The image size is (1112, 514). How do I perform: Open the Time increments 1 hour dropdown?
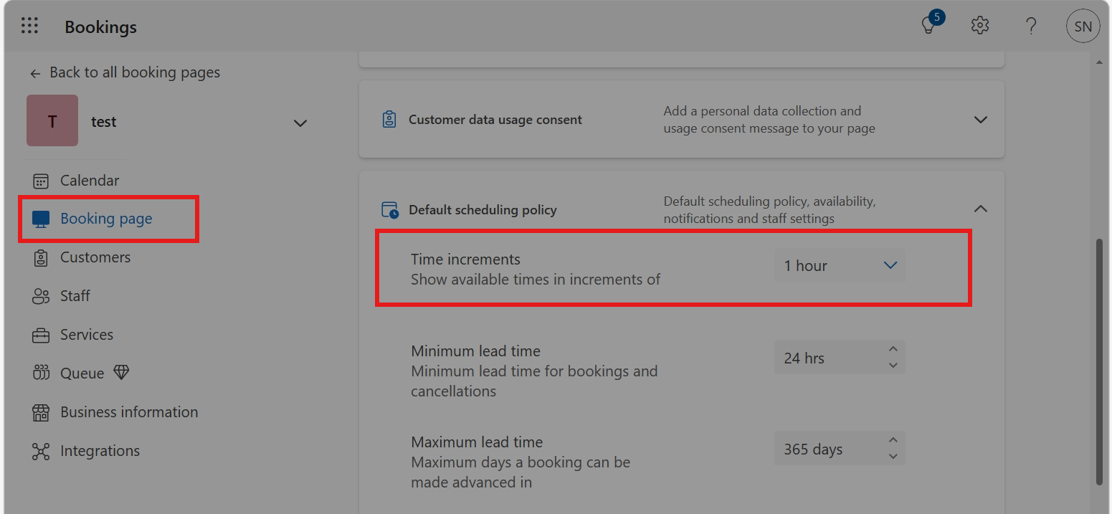point(840,266)
